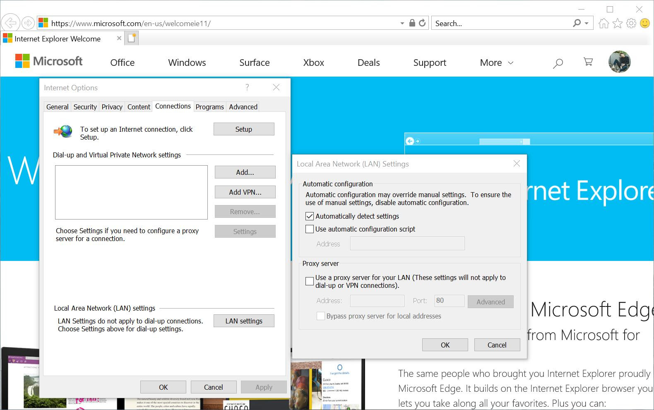
Task: Click the user profile avatar picture
Action: [x=619, y=62]
